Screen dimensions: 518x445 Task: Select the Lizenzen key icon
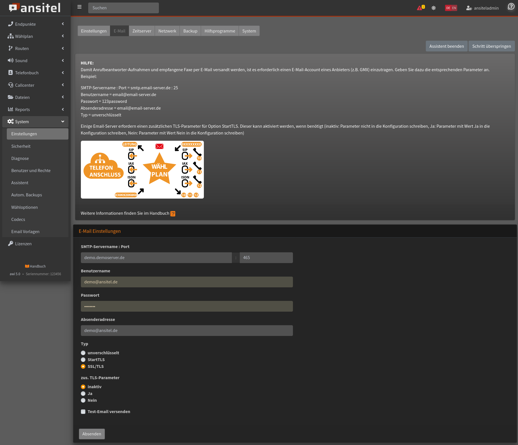[10, 244]
